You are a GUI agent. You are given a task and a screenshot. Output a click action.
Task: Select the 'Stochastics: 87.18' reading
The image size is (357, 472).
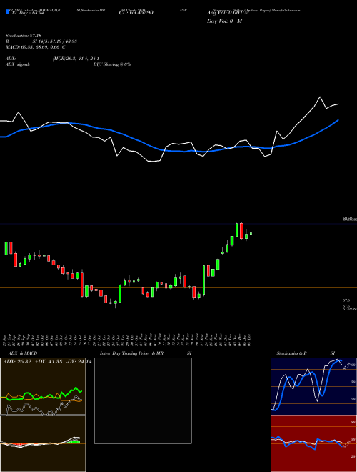24,36
